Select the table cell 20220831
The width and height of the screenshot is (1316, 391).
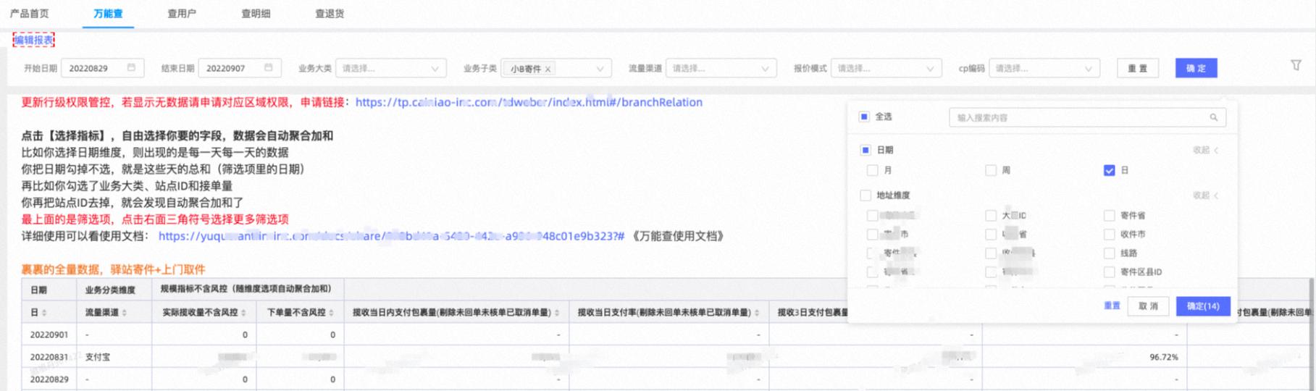(49, 357)
